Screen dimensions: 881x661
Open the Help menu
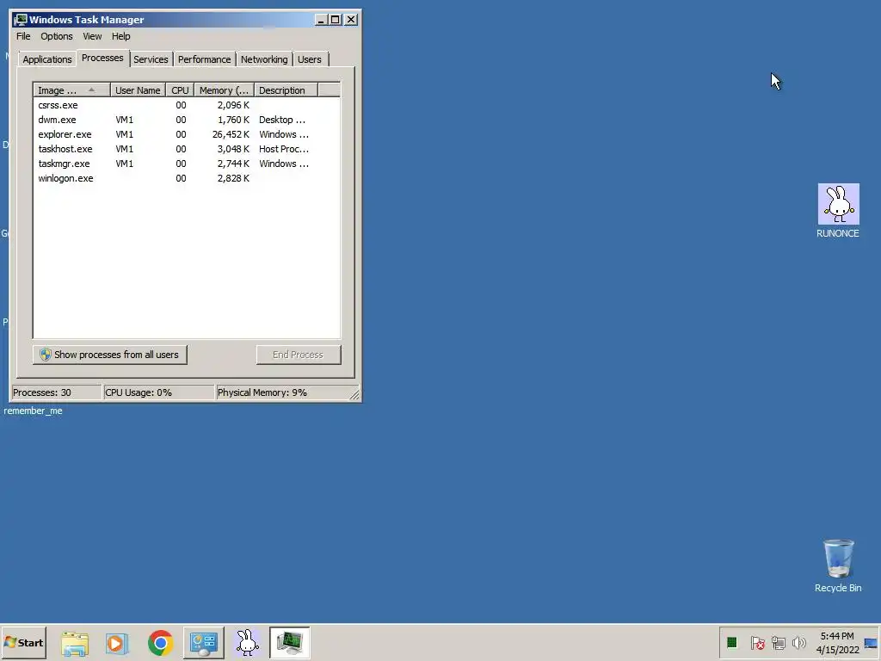120,36
